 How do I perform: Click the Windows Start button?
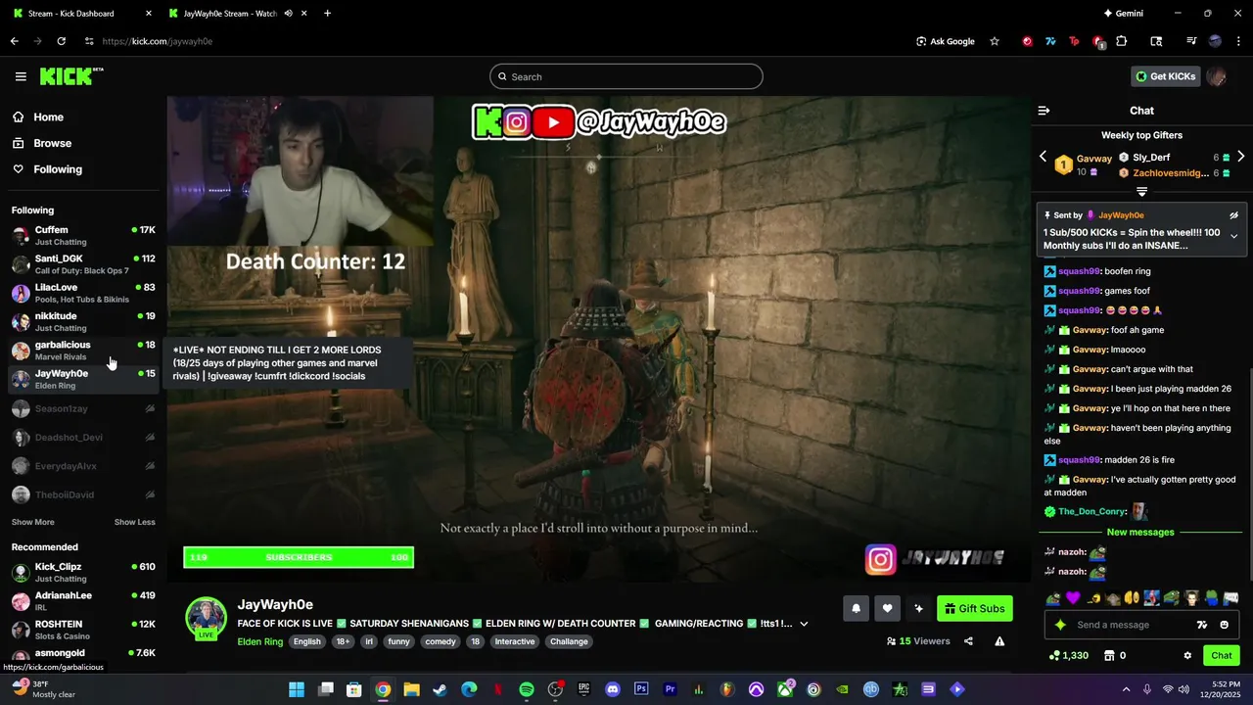point(296,689)
